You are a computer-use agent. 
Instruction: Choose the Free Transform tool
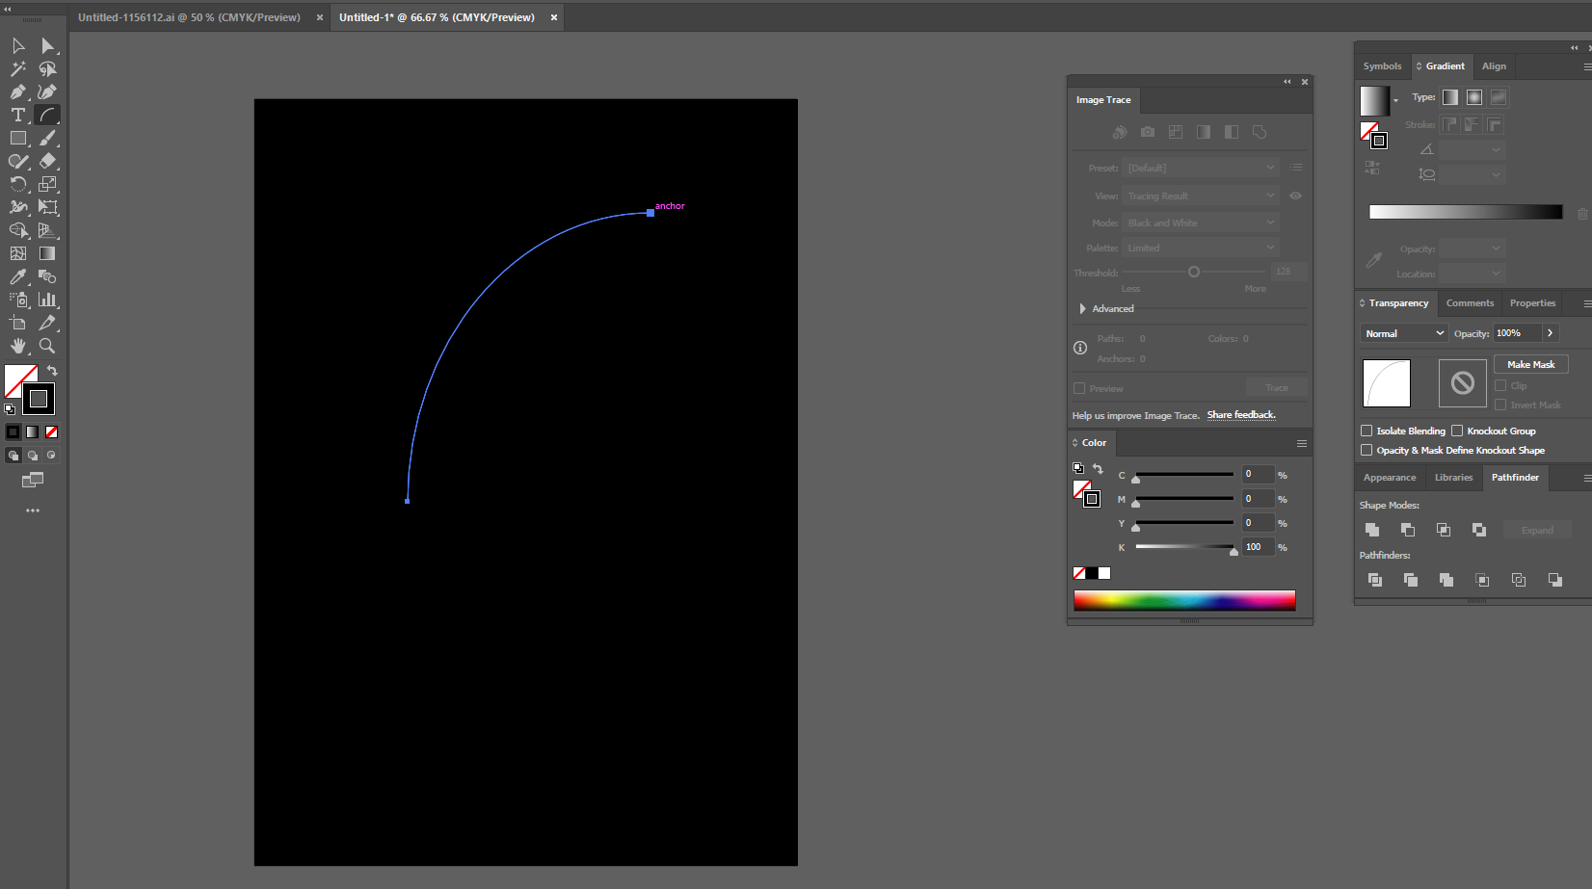tap(47, 207)
